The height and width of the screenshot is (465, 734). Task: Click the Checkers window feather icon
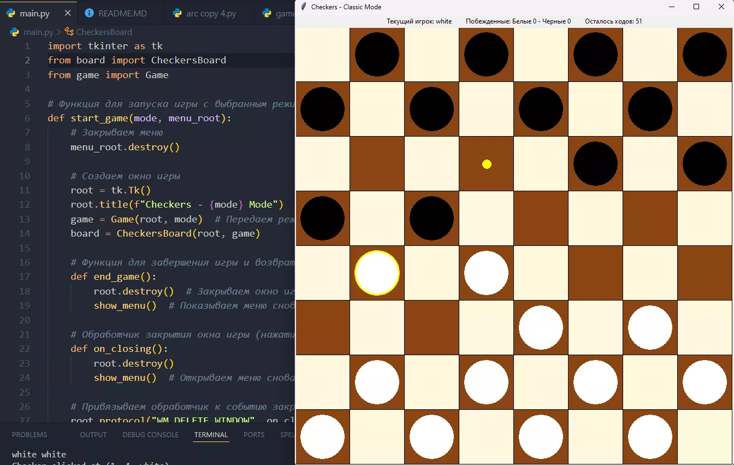pos(304,7)
